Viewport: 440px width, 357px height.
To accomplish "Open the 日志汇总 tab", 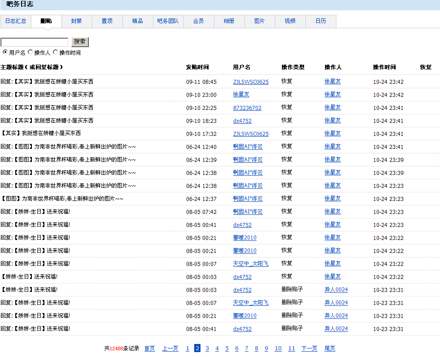I will (x=16, y=21).
